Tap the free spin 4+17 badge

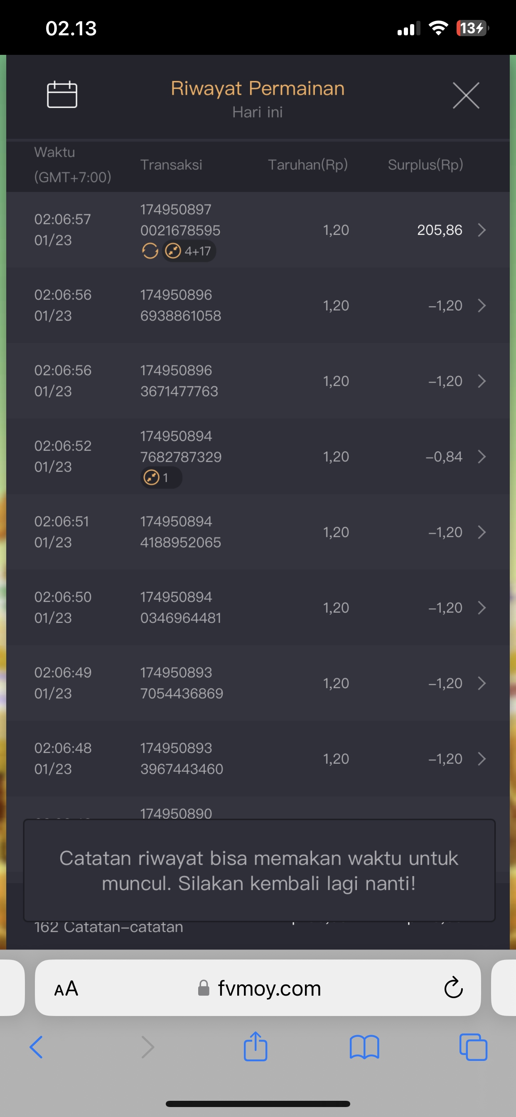click(189, 251)
